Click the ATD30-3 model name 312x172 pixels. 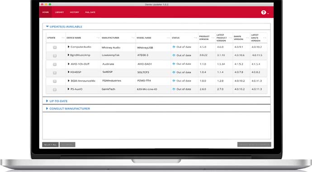click(143, 55)
